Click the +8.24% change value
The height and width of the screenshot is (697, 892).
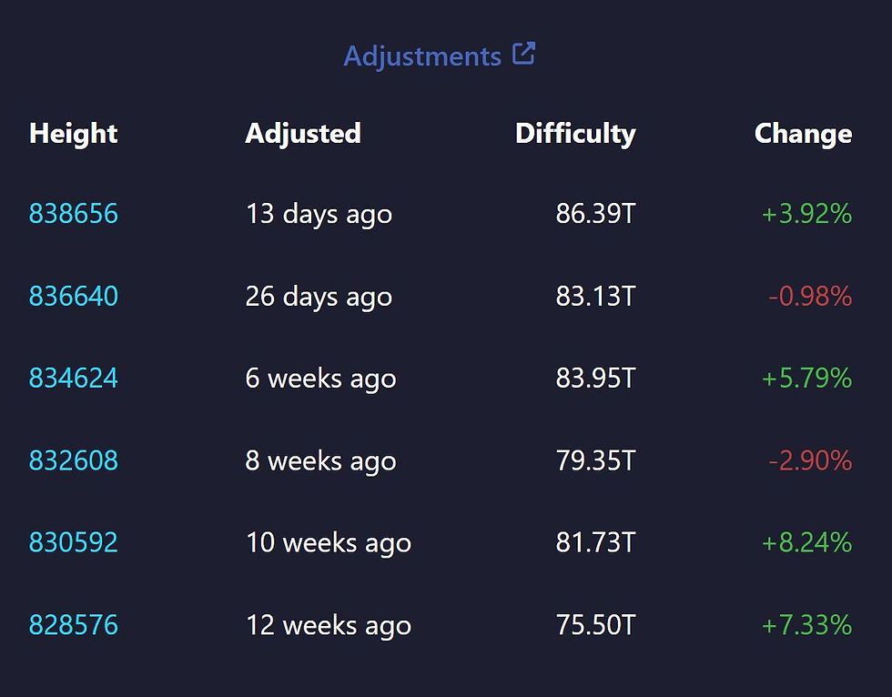pos(806,542)
